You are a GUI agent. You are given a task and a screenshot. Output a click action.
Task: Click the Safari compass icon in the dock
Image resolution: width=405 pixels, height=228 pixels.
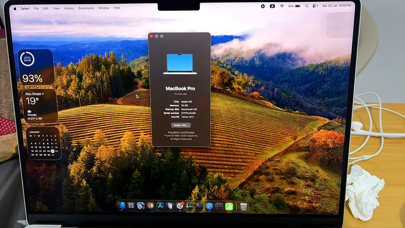click(x=209, y=206)
